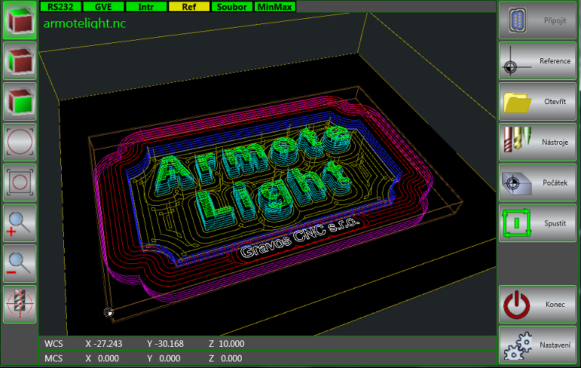Viewport: 581px width, 368px height.
Task: Click the Intr status indicator
Action: (146, 7)
